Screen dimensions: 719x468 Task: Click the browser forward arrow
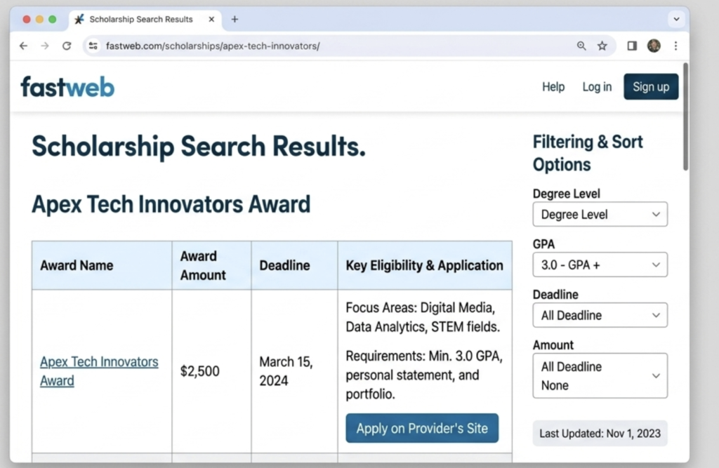point(45,46)
